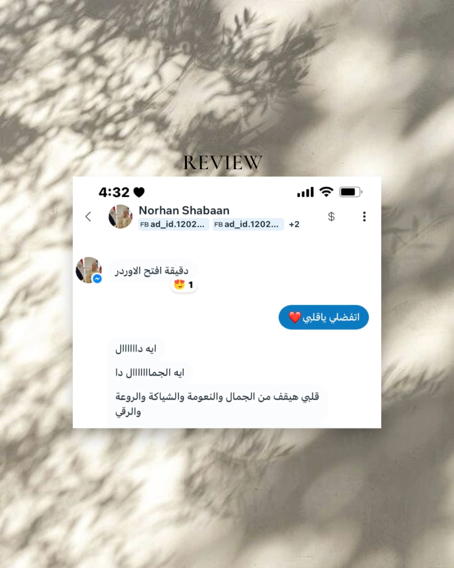Screen dimensions: 454x568
Task: Tap the Norhan Shabaan header avatar
Action: (120, 216)
